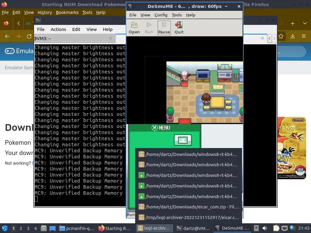Screen dimensions: 311x233
Task: Open the View menu in DeSmuME
Action: (x=145, y=15)
